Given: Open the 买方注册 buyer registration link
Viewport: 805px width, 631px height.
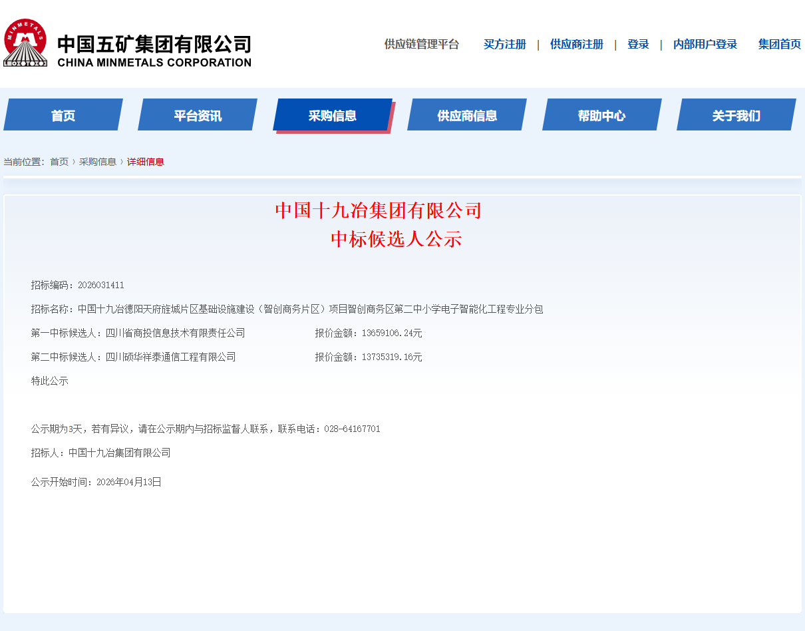Looking at the screenshot, I should 504,45.
